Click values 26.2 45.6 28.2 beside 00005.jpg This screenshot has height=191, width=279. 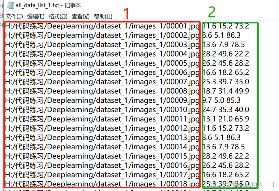click(x=226, y=63)
